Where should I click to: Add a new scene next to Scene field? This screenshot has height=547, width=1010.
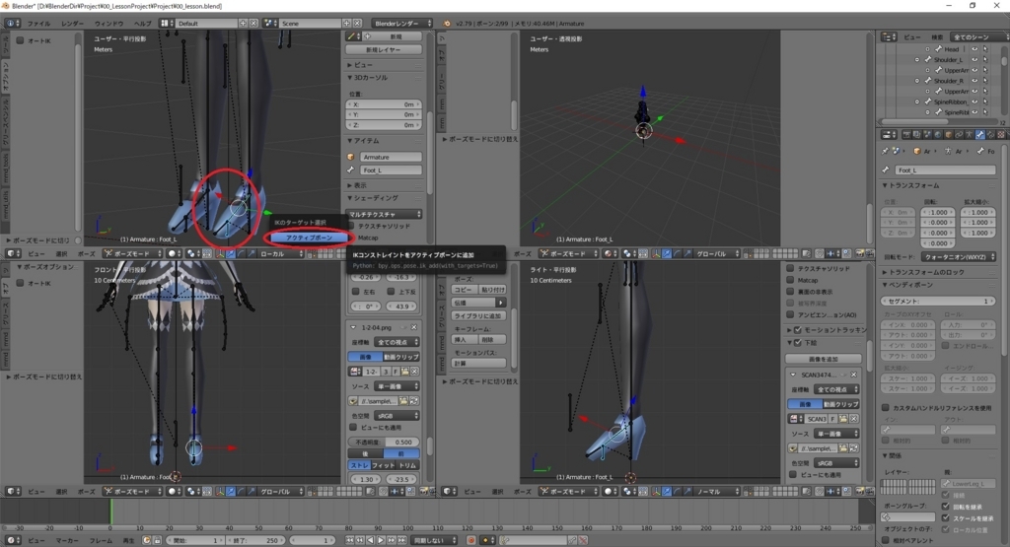click(346, 24)
